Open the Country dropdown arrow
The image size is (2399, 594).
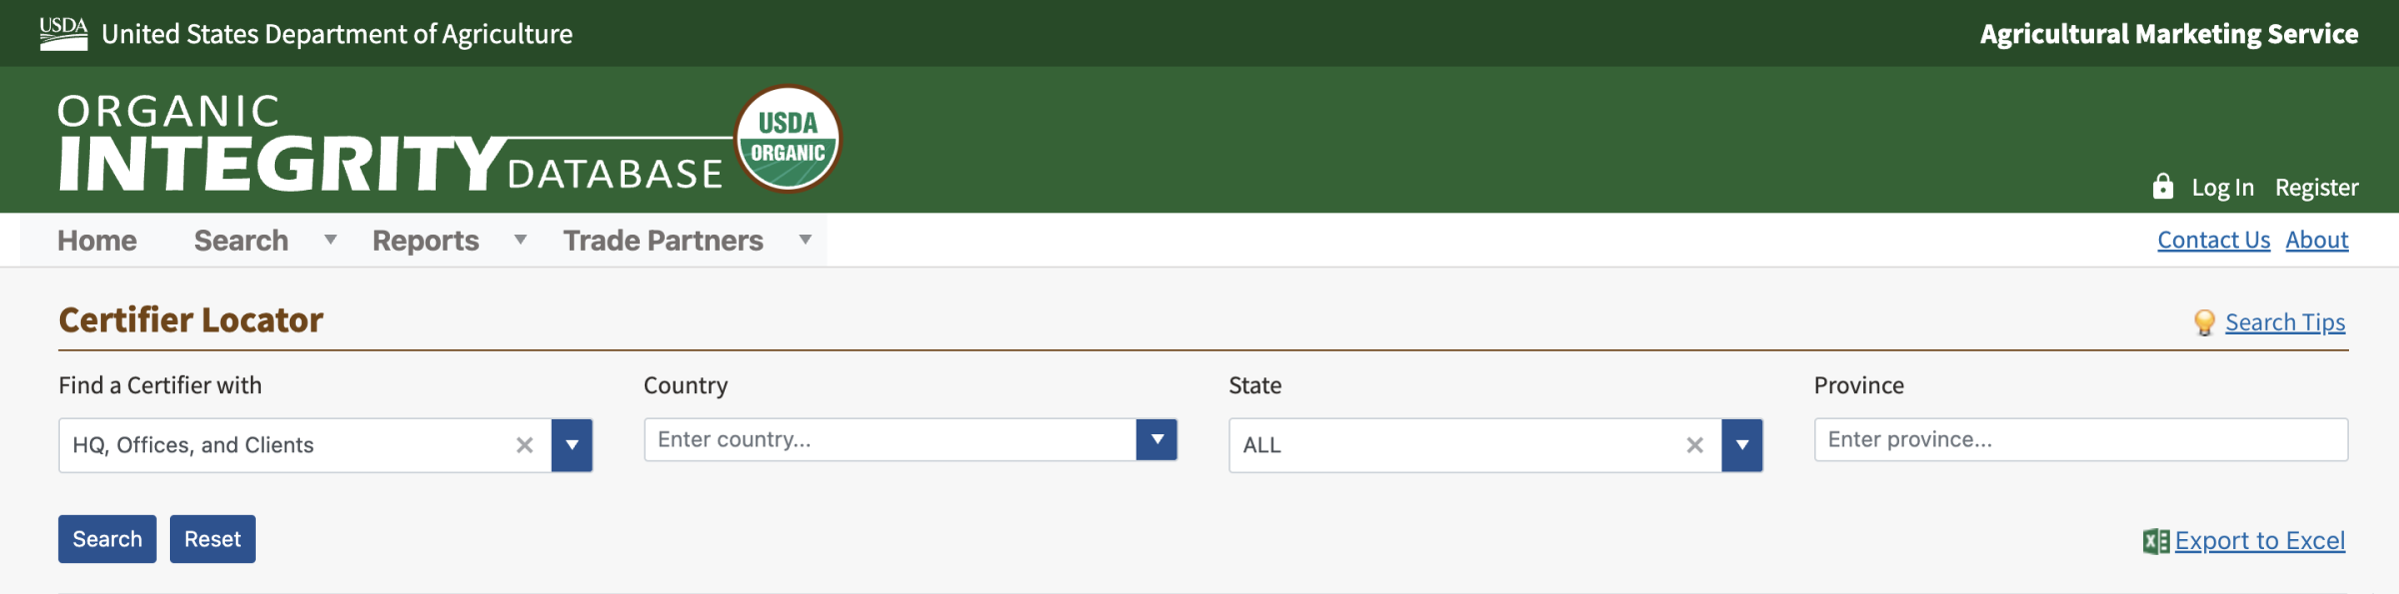(x=1157, y=439)
